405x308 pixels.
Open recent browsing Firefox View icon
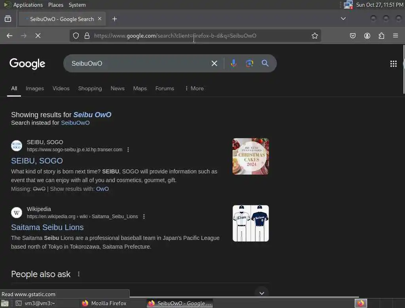[x=8, y=19]
